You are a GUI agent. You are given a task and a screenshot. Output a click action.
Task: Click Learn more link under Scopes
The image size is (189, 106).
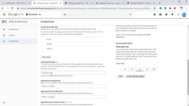(92, 29)
